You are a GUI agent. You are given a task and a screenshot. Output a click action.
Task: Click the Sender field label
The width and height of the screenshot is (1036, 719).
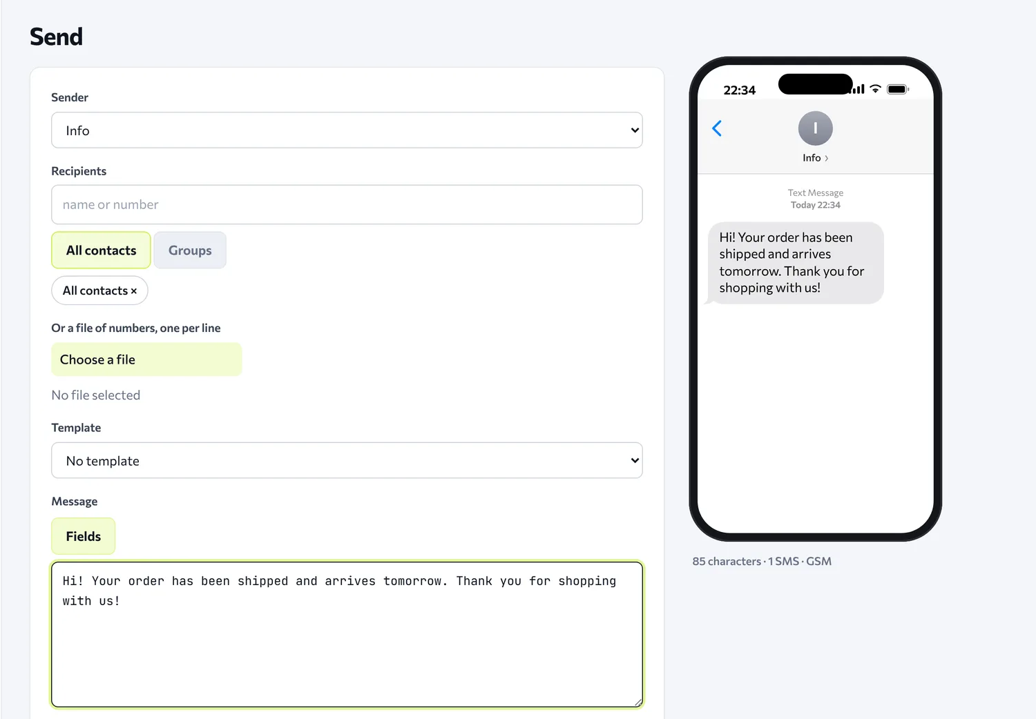tap(70, 97)
